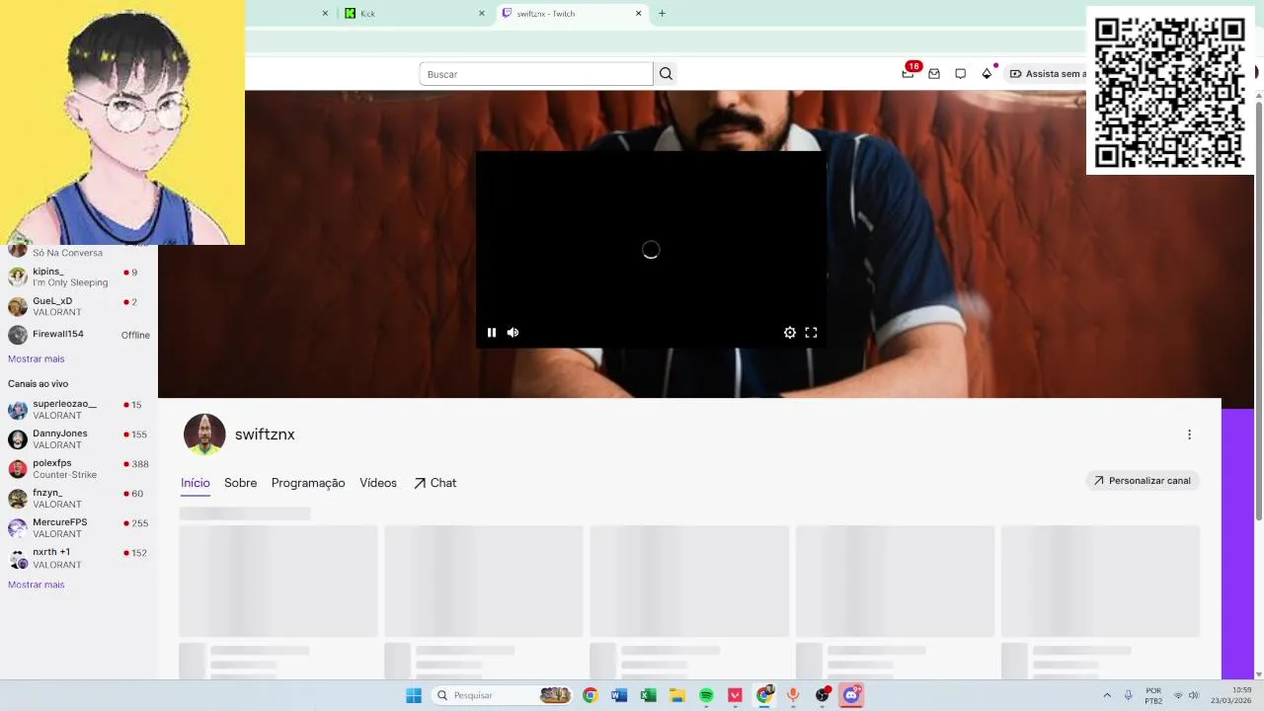The image size is (1264, 711).
Task: Open Spotify from taskbar
Action: [x=706, y=695]
